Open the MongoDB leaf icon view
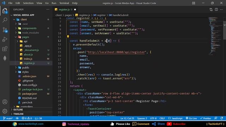This screenshot has height=127, width=226. 5,58
